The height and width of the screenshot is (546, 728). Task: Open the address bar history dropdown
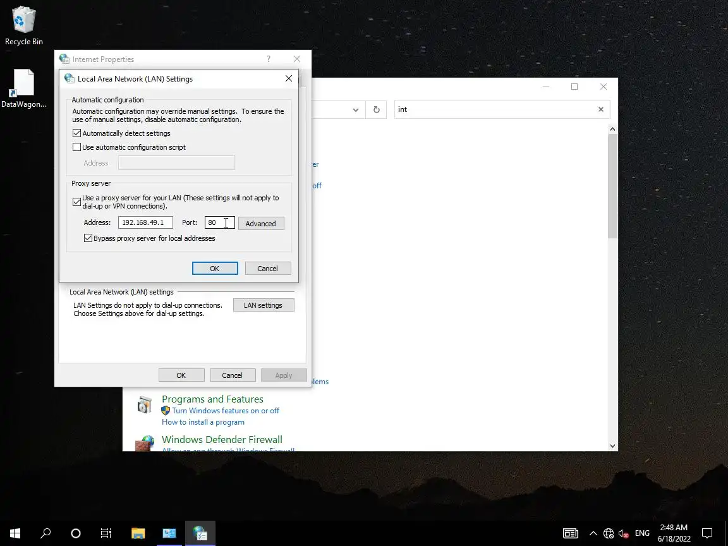pyautogui.click(x=356, y=109)
